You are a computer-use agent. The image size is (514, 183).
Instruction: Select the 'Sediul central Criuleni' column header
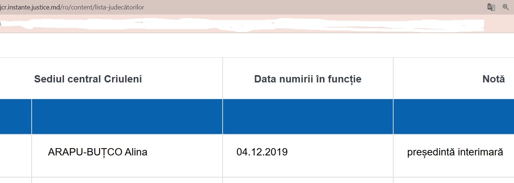click(88, 79)
